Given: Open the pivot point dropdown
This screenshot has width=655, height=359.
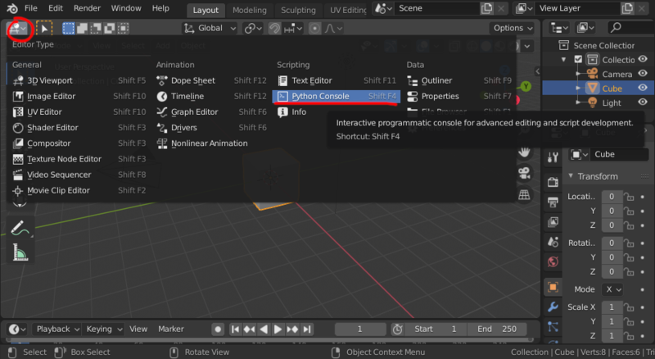Looking at the screenshot, I should click(x=253, y=28).
